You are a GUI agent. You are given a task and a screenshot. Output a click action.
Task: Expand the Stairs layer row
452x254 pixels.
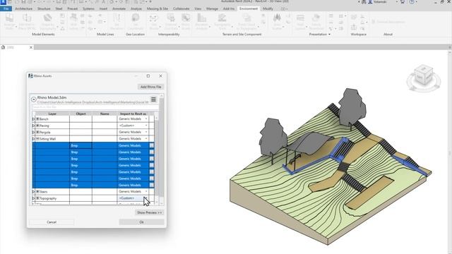pyautogui.click(x=37, y=191)
